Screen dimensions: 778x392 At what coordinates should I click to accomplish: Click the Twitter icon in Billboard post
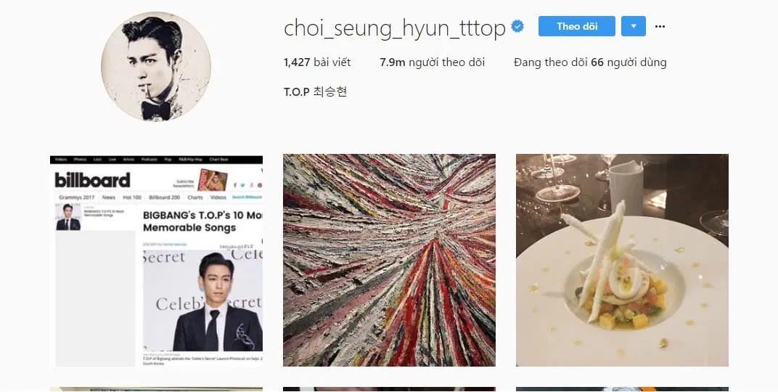pos(242,186)
